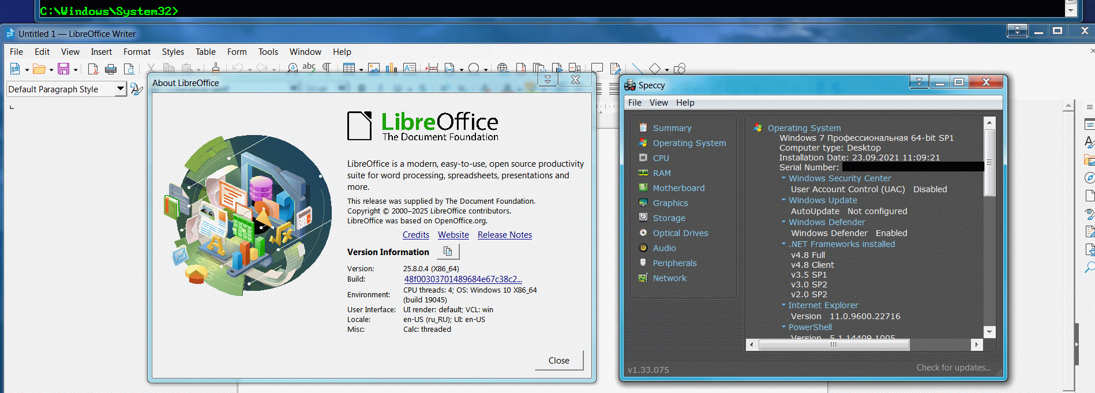Click Clone Formatting paintbrush icon
This screenshot has height=393, width=1095.
[215, 68]
